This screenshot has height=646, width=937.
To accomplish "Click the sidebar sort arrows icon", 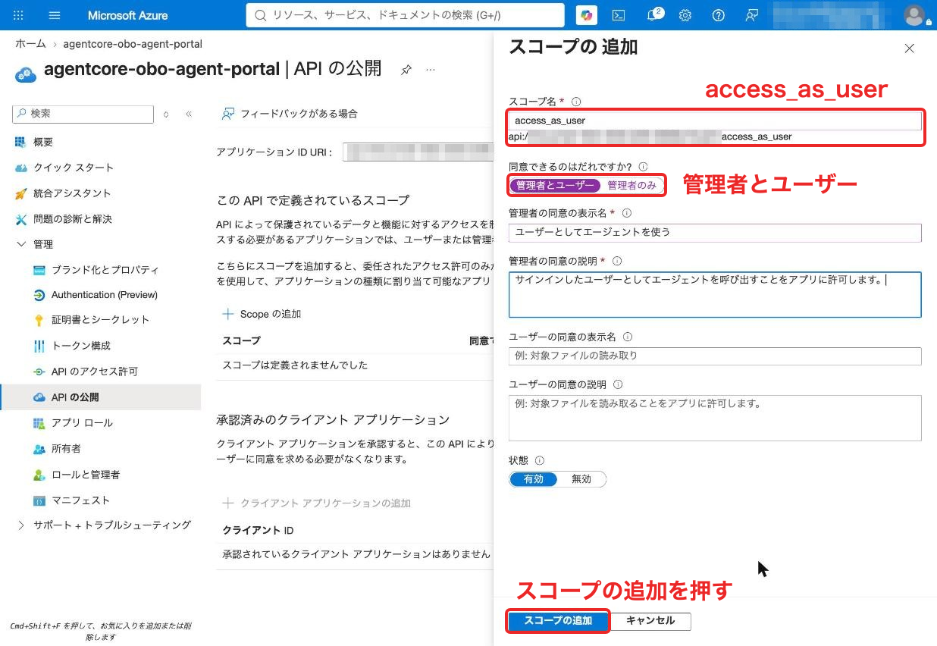I will 166,114.
